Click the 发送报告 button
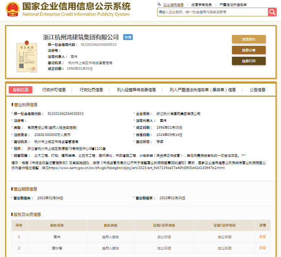The image size is (281, 257). click(x=249, y=39)
